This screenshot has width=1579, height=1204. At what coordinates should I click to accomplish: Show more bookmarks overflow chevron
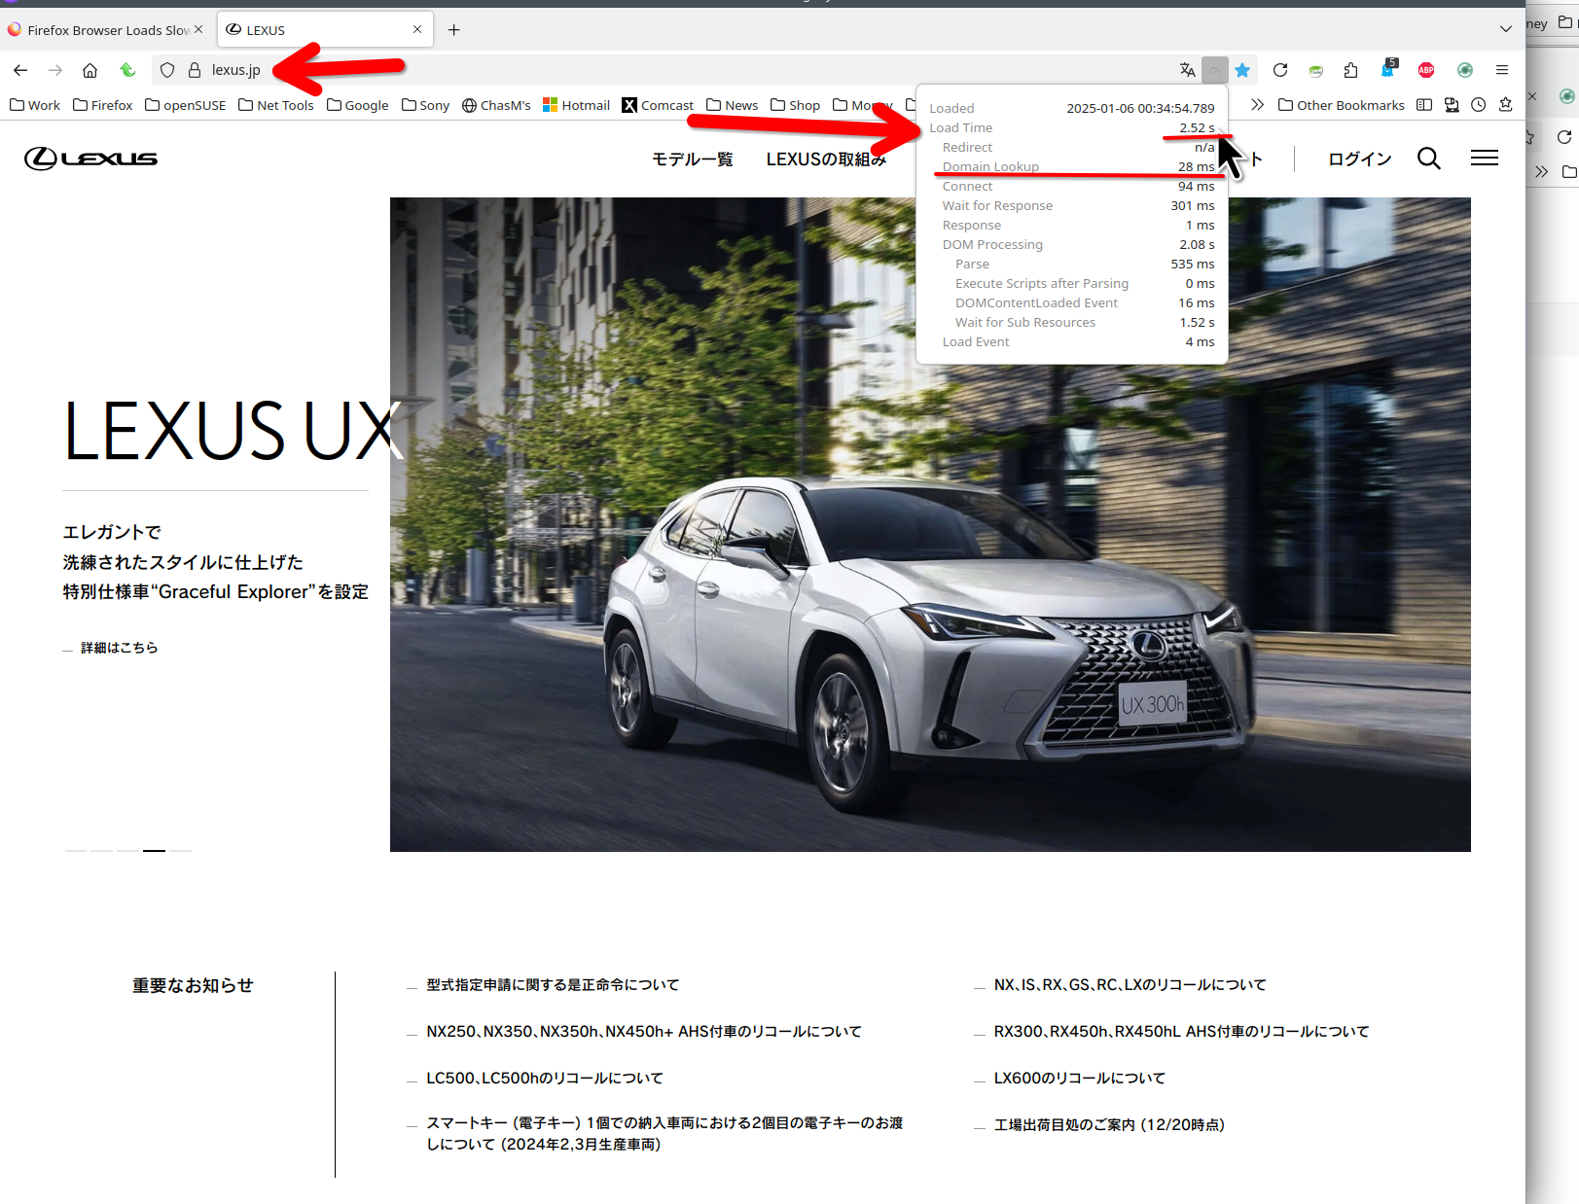pos(1257,105)
